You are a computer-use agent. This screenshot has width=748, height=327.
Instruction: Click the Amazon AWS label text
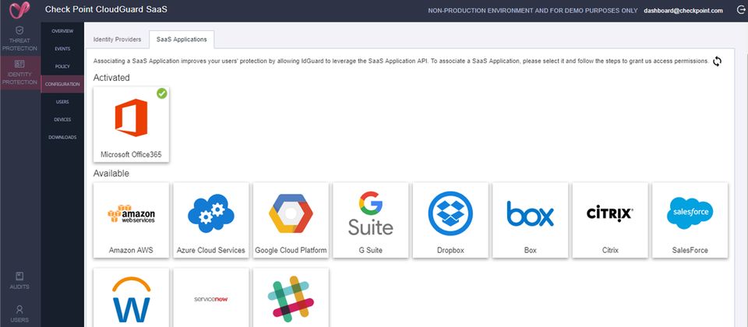(x=131, y=250)
